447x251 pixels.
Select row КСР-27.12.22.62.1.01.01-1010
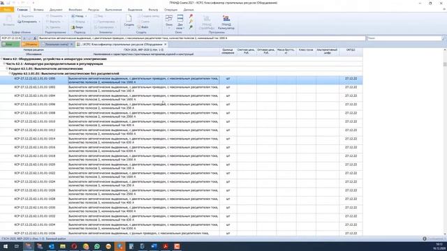pyautogui.click(x=182, y=123)
